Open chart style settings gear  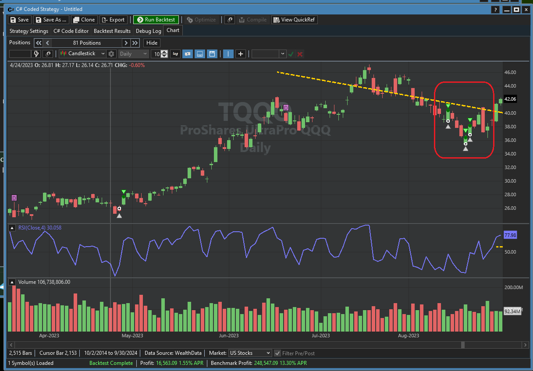tap(111, 54)
